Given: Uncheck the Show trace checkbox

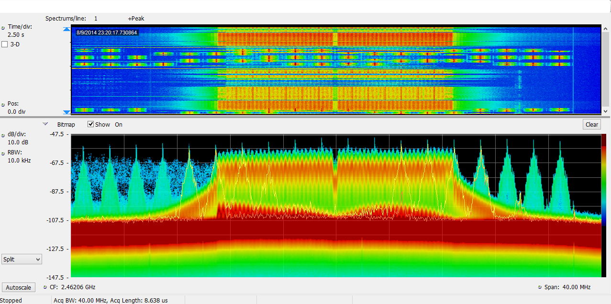Looking at the screenshot, I should pyautogui.click(x=90, y=124).
